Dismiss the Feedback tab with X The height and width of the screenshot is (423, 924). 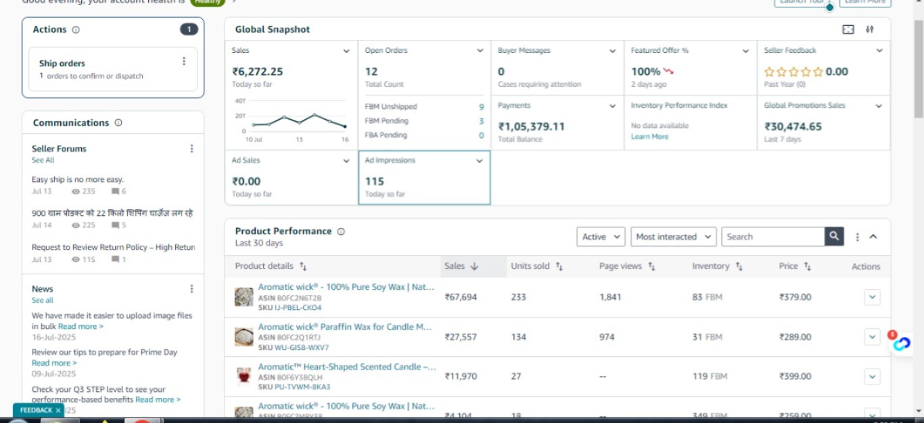pos(58,410)
